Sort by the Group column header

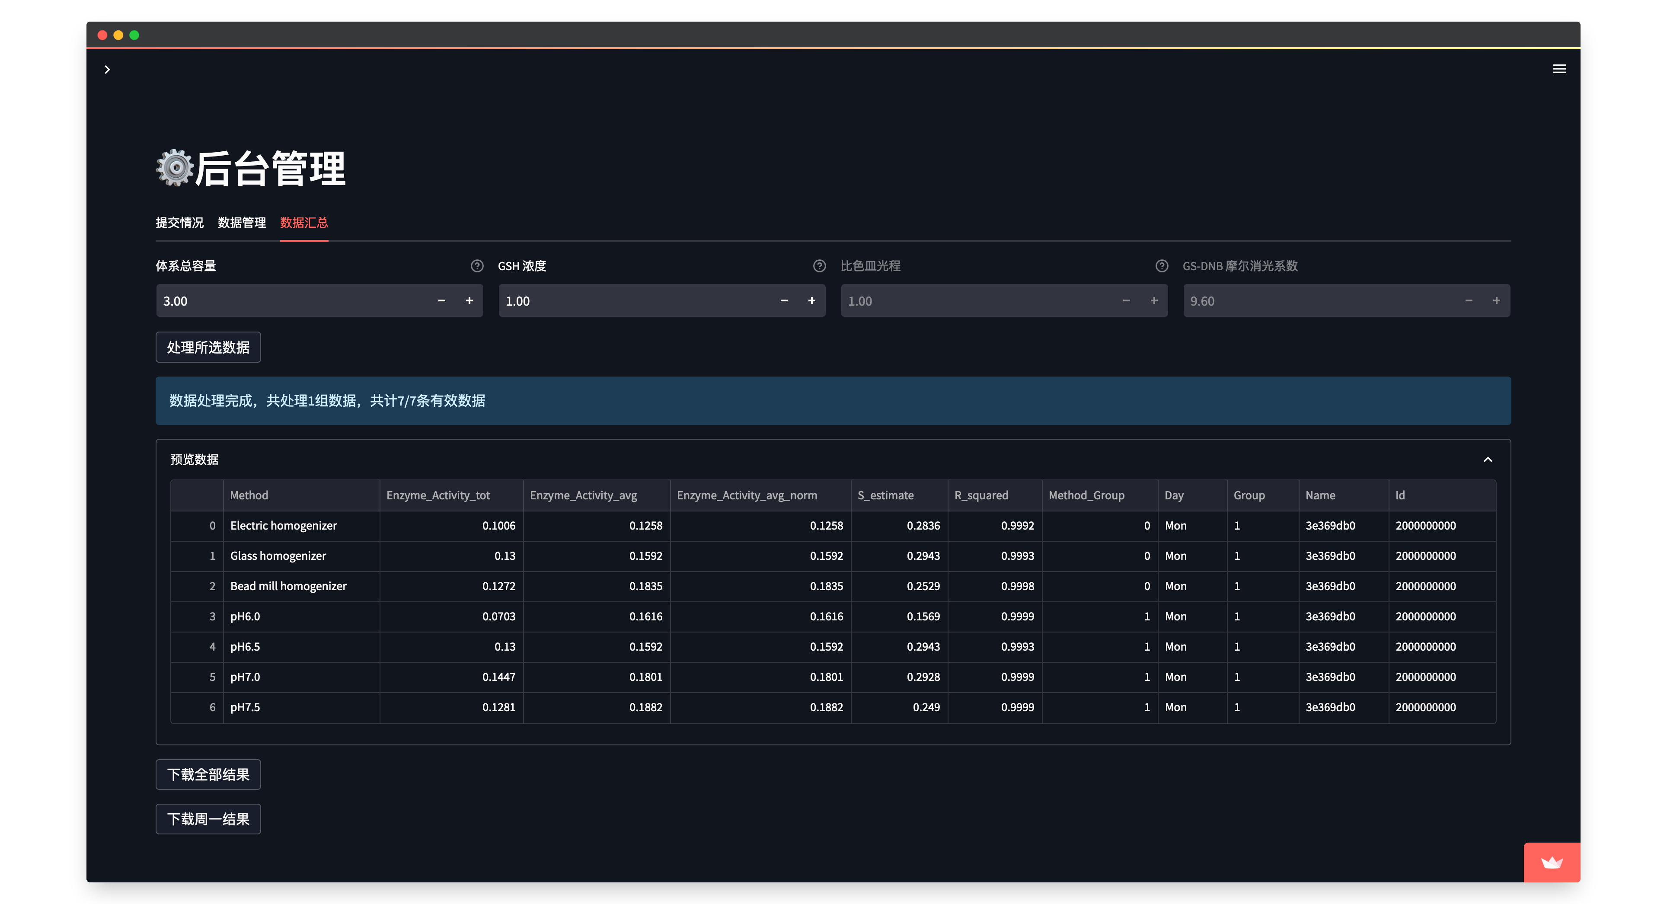(x=1262, y=495)
